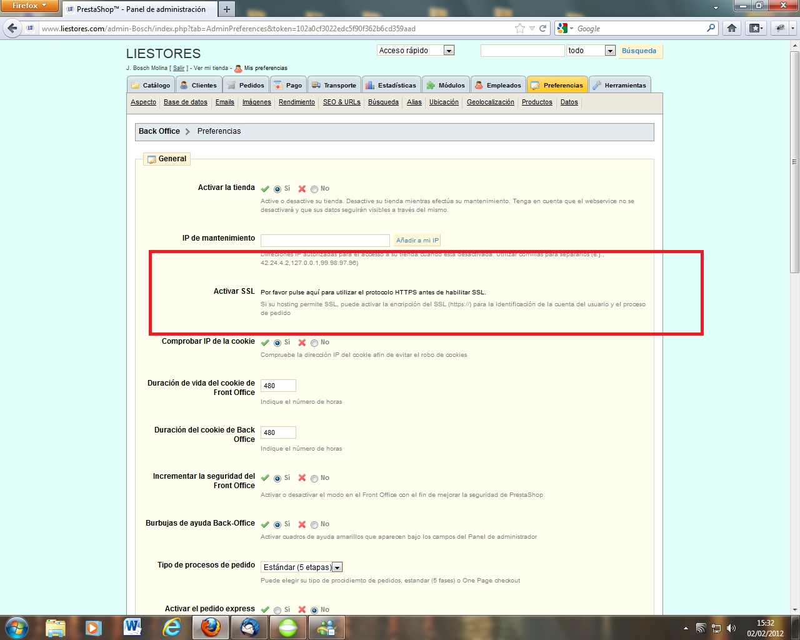Open the Catálogo tab
800x640 pixels.
(151, 85)
